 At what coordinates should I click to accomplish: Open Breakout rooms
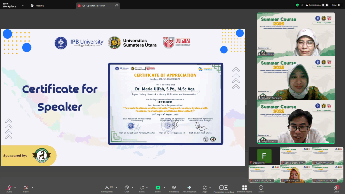coord(244,188)
